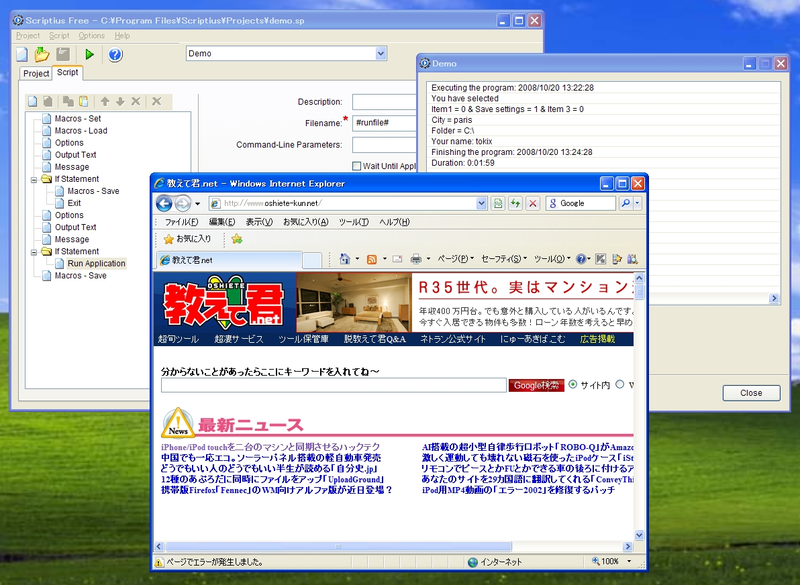
Task: Go forward in Internet Explorer
Action: 183,203
